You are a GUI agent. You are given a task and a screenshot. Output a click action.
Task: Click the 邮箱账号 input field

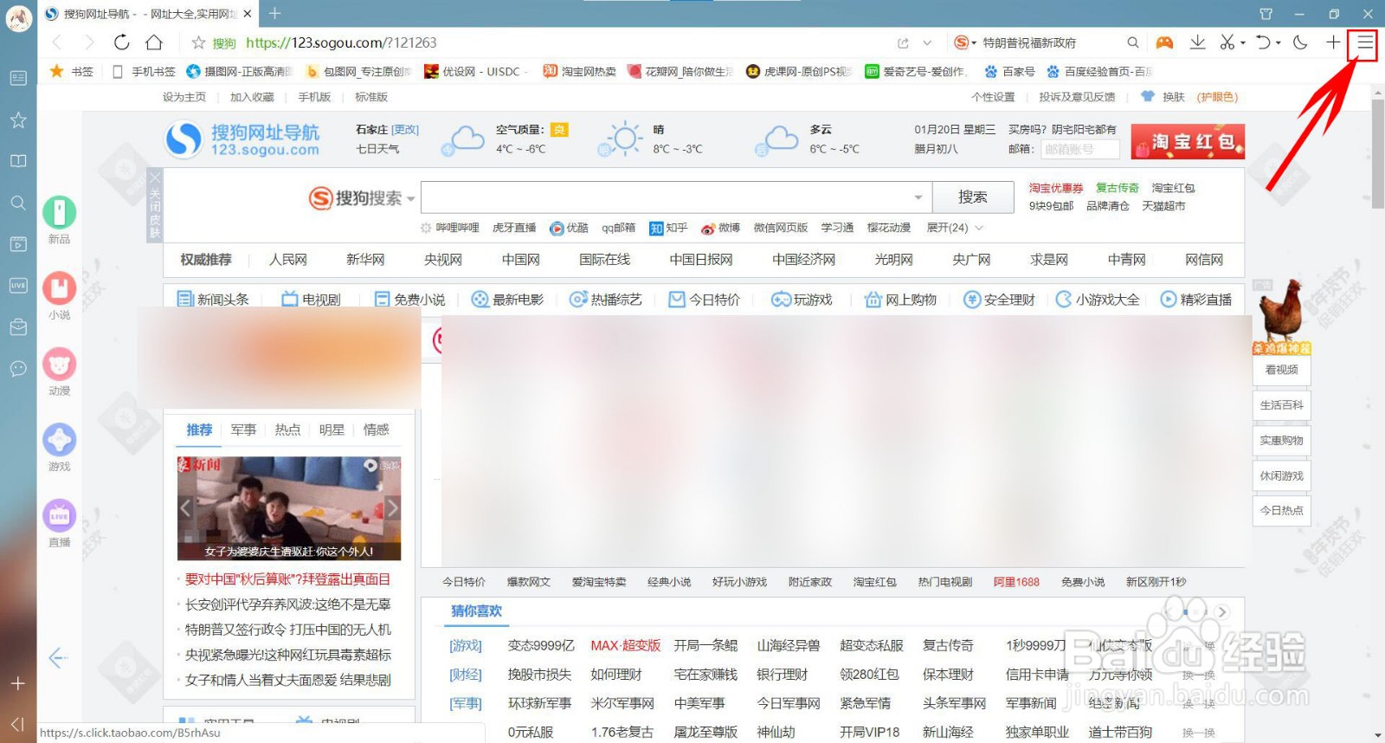[x=1079, y=149]
